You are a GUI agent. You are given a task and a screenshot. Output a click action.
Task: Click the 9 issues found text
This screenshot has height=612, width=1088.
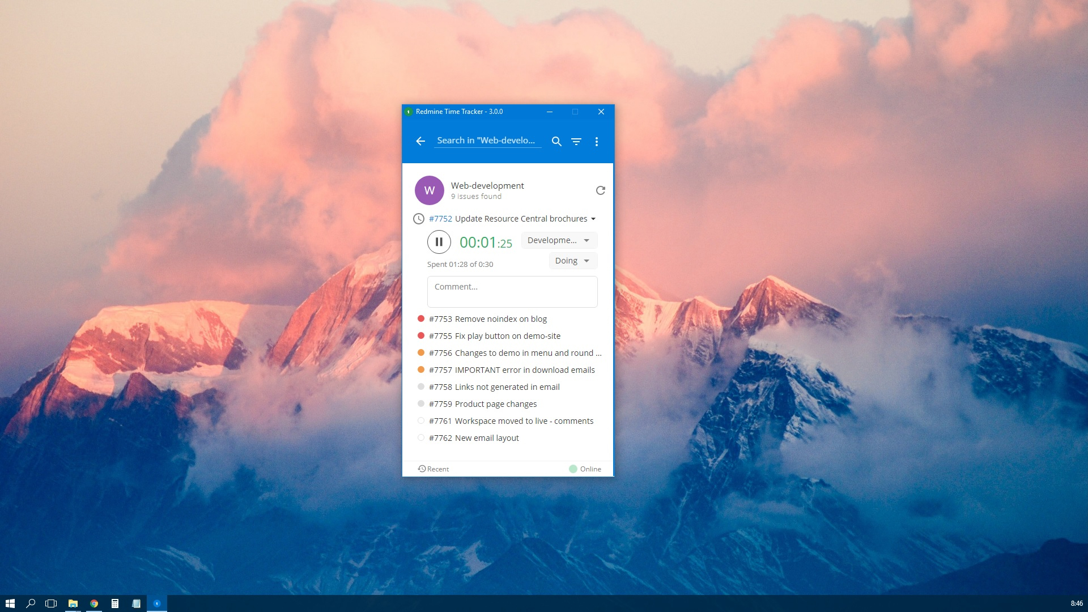click(x=476, y=197)
